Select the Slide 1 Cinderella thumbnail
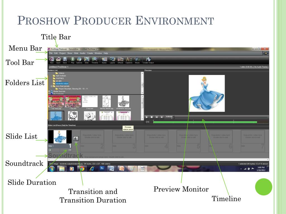Image resolution: width=286 pixels, height=214 pixels. click(x=60, y=137)
